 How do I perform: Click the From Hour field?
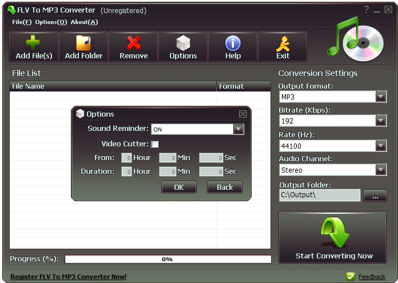126,158
